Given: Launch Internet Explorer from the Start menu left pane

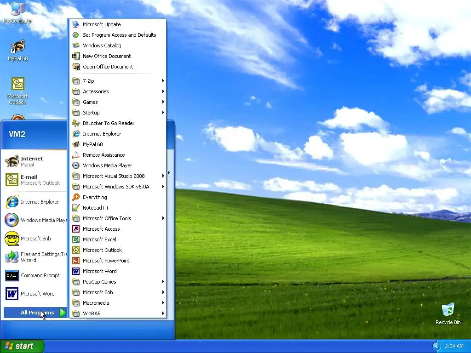Looking at the screenshot, I should pos(34,202).
